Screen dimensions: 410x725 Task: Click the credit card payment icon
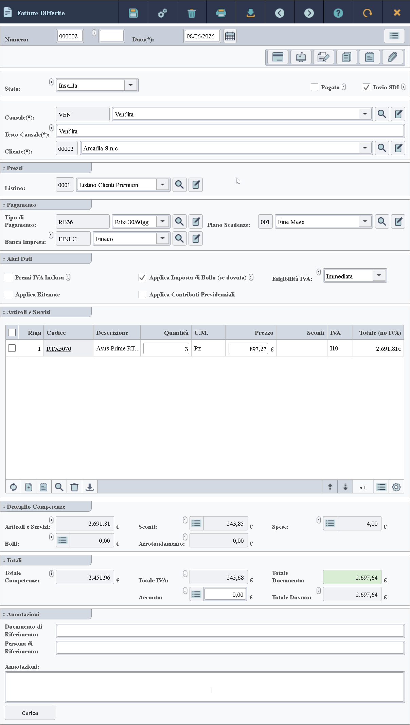[278, 57]
